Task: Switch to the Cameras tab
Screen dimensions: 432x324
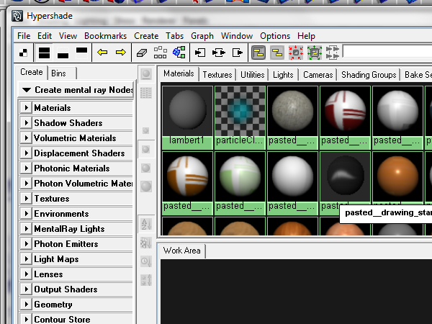Action: [x=318, y=75]
